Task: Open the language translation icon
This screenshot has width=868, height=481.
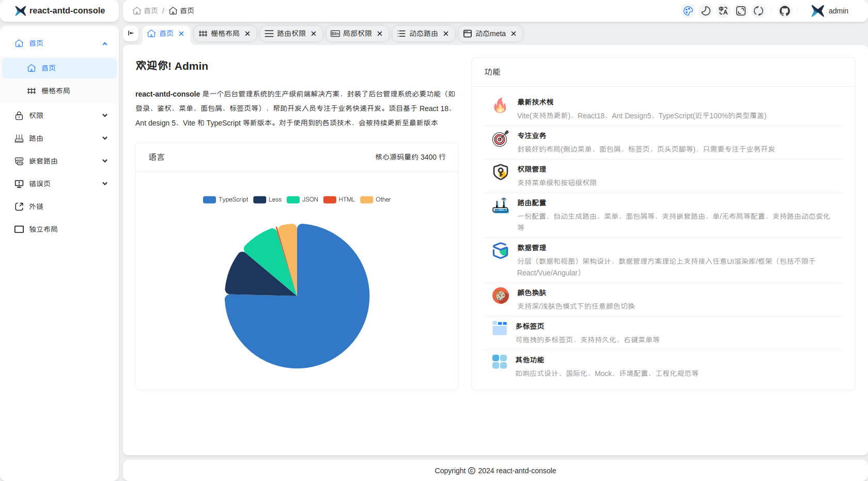Action: [723, 11]
